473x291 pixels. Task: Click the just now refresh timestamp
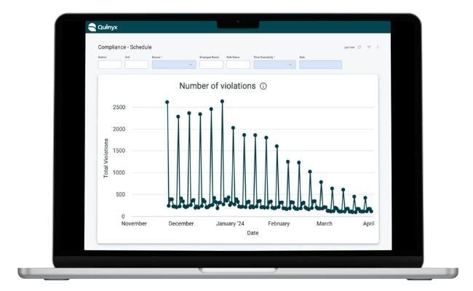[349, 47]
